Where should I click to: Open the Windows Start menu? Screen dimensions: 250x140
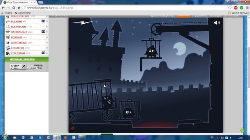(5, 137)
